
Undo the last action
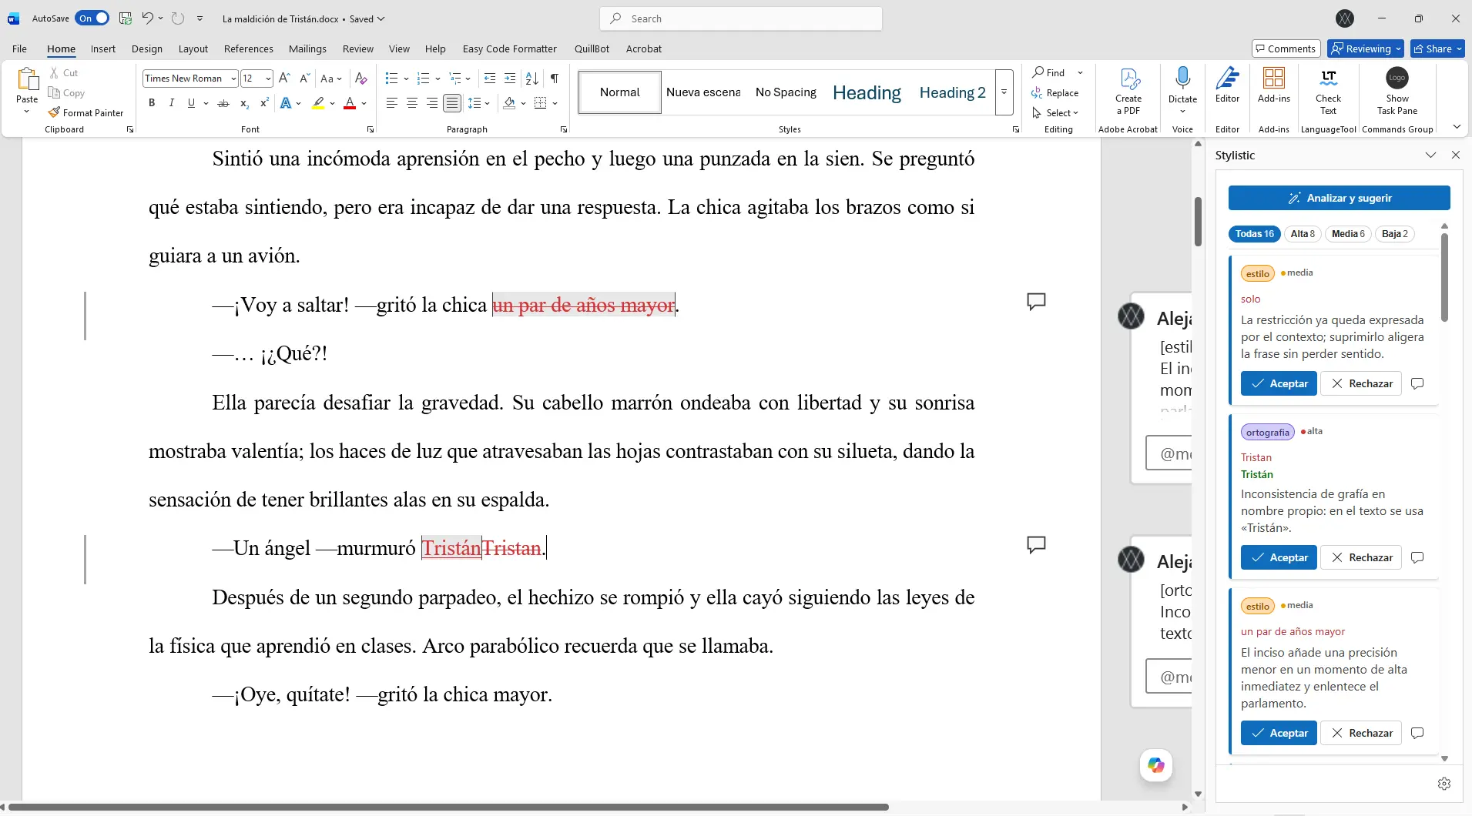click(147, 18)
